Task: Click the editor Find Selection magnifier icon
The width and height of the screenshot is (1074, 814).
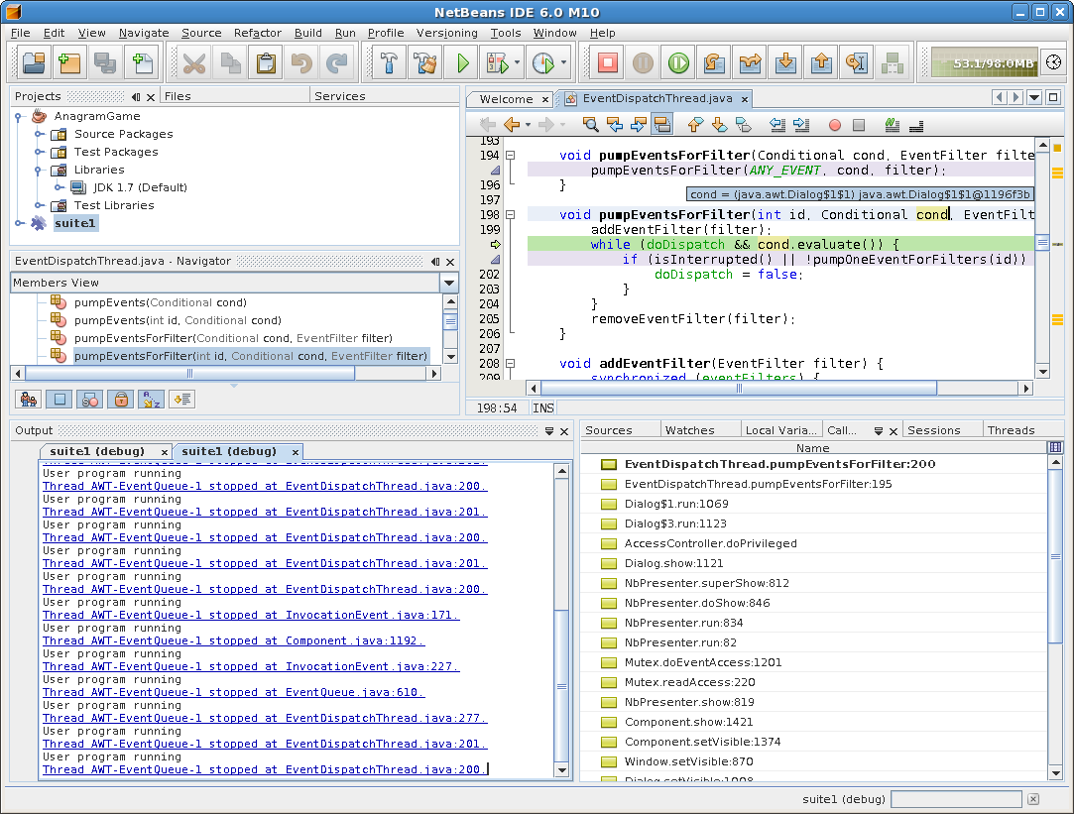Action: (x=590, y=125)
